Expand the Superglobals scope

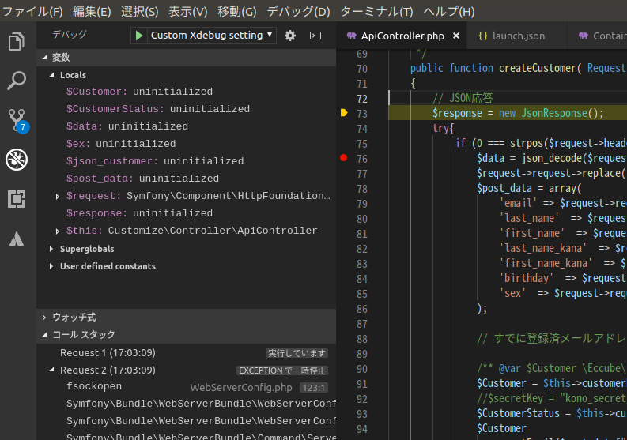click(51, 249)
